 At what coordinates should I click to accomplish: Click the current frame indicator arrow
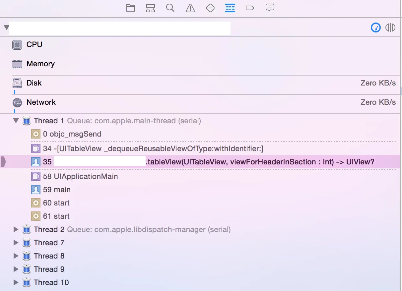point(4,162)
